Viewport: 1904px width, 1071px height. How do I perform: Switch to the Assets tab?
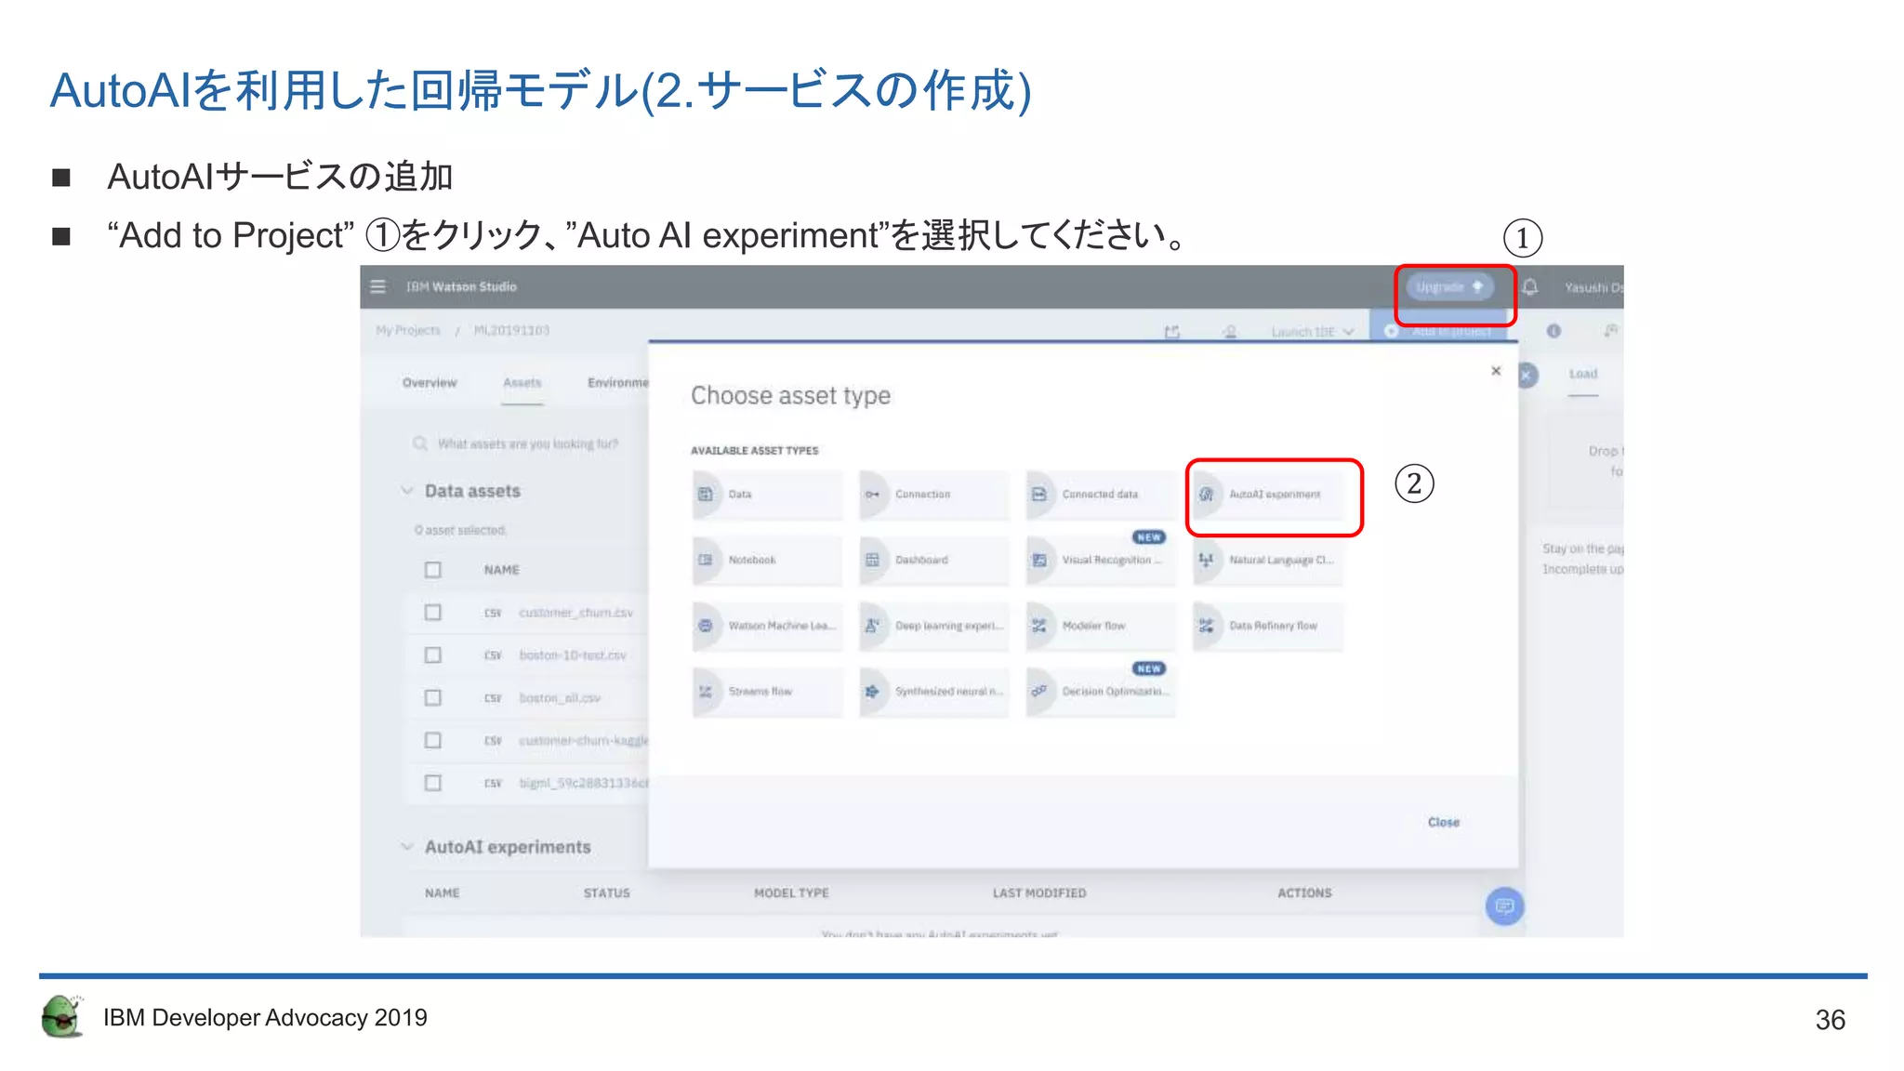pos(522,383)
